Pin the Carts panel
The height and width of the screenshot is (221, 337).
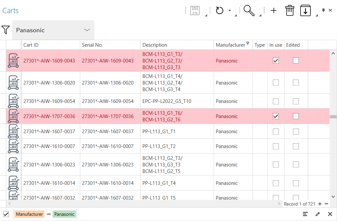323,10
